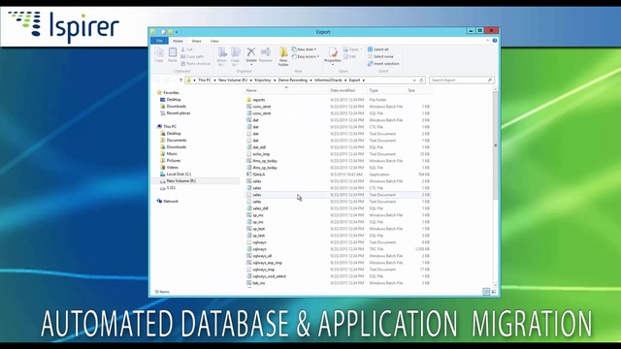This screenshot has height=349, width=621.
Task: Click Cut in the ribbon
Action: click(x=187, y=49)
